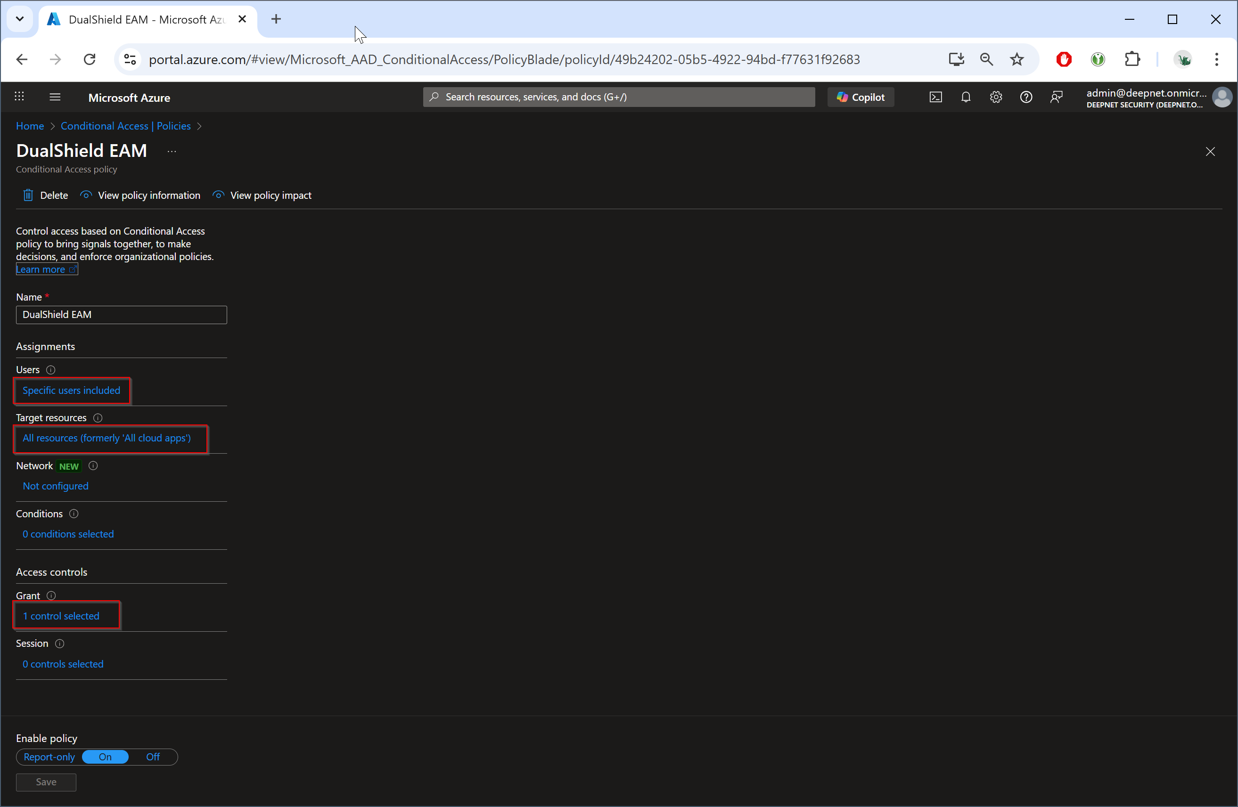Expand the ellipsis menu beside DualShield EAM
This screenshot has width=1238, height=807.
pyautogui.click(x=172, y=151)
